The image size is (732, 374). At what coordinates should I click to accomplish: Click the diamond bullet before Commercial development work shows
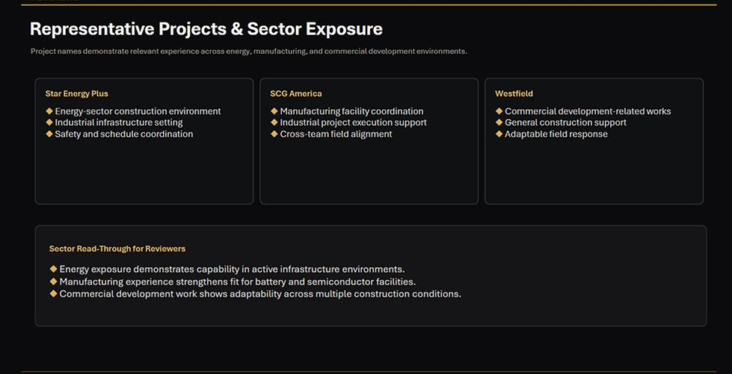click(53, 294)
